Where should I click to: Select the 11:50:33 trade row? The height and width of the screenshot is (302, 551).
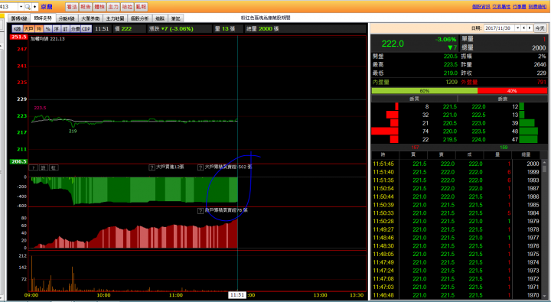click(x=456, y=213)
